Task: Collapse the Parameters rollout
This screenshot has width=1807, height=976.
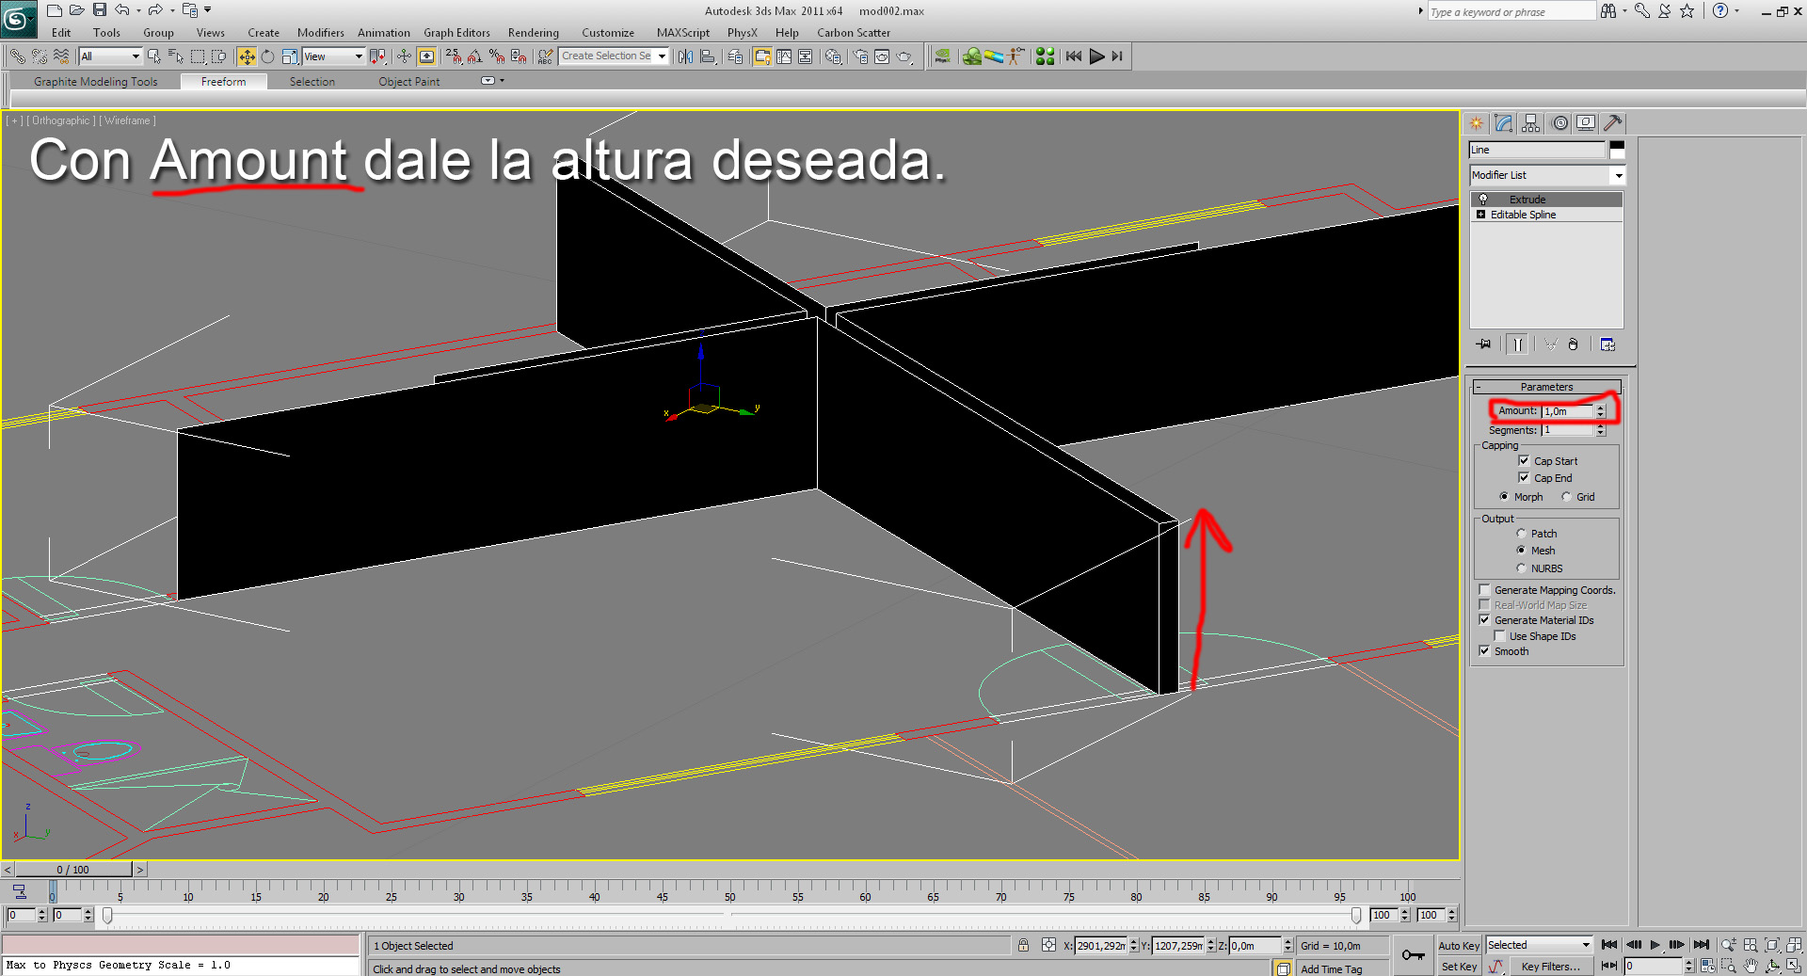Action: point(1546,387)
